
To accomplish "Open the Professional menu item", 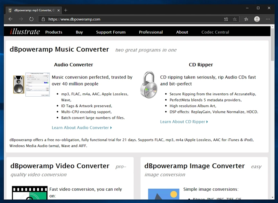I will [x=151, y=32].
